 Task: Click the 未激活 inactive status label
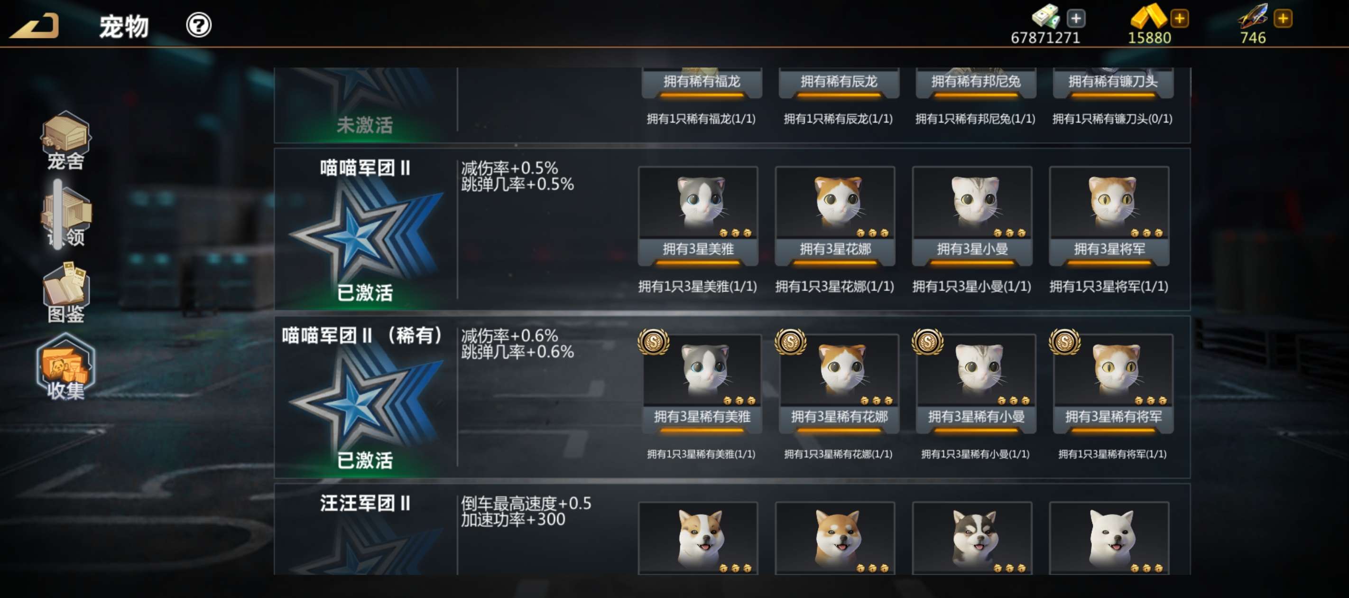pos(365,125)
